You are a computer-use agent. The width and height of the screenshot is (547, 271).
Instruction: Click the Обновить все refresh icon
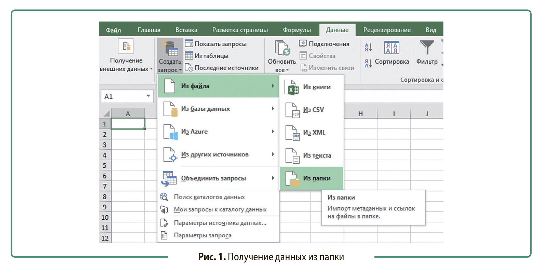[282, 48]
